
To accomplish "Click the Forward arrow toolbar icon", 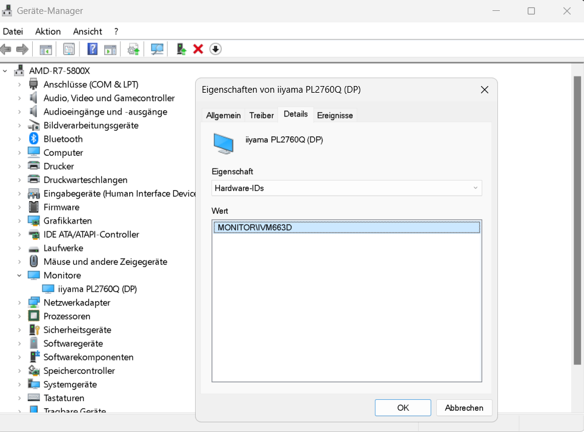I will coord(22,49).
